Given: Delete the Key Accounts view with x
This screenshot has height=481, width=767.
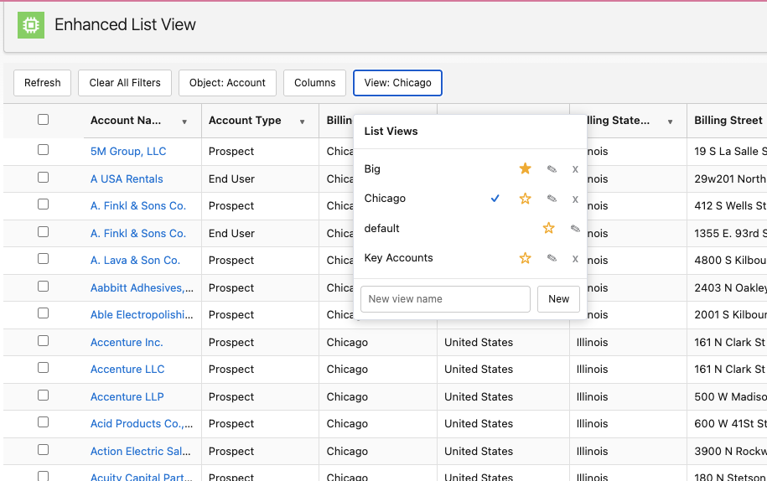Looking at the screenshot, I should (x=575, y=258).
